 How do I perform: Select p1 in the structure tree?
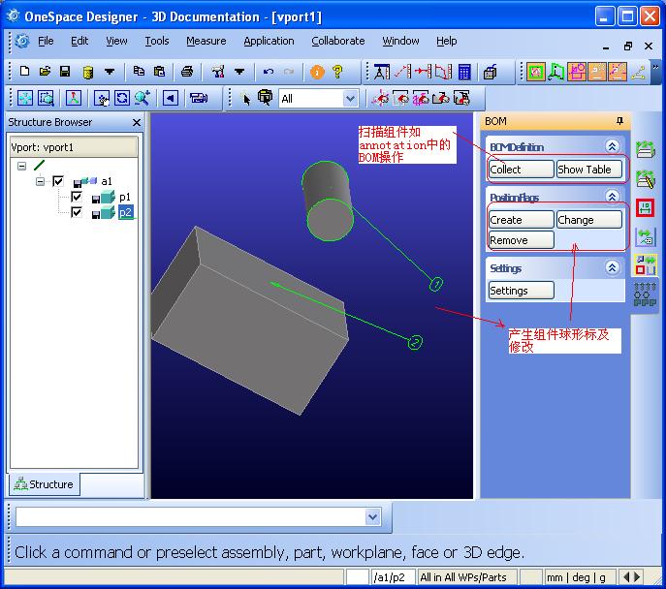pos(125,197)
